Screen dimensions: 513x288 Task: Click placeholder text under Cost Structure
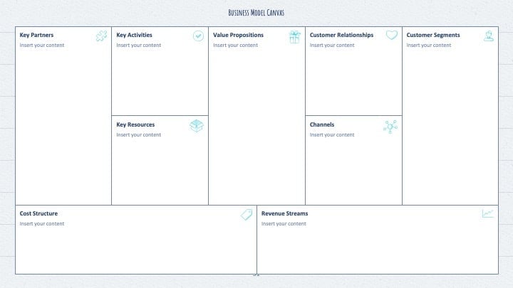coord(42,224)
